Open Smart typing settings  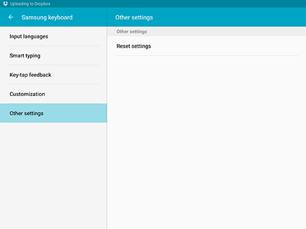pos(53,56)
